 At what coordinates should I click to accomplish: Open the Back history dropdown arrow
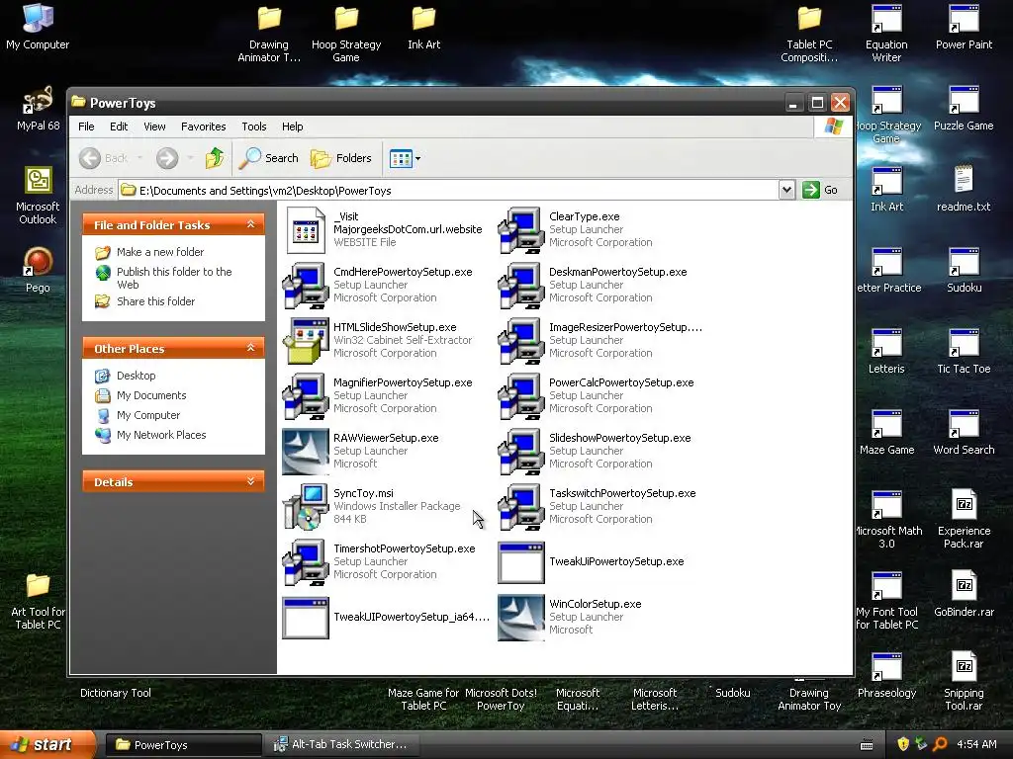[139, 158]
